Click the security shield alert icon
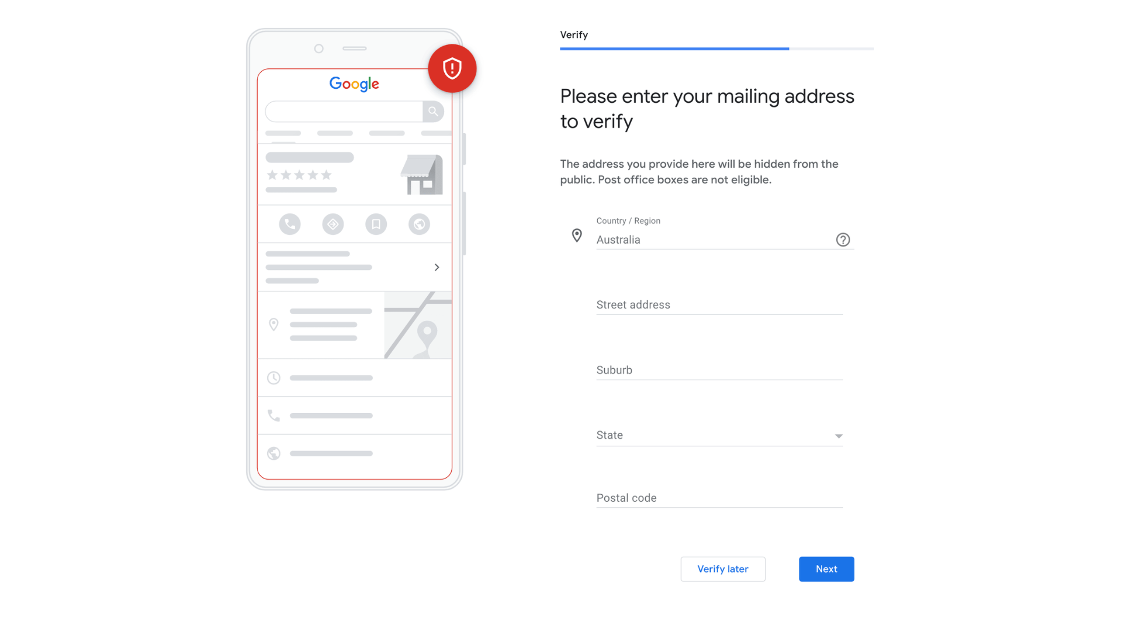 point(452,68)
